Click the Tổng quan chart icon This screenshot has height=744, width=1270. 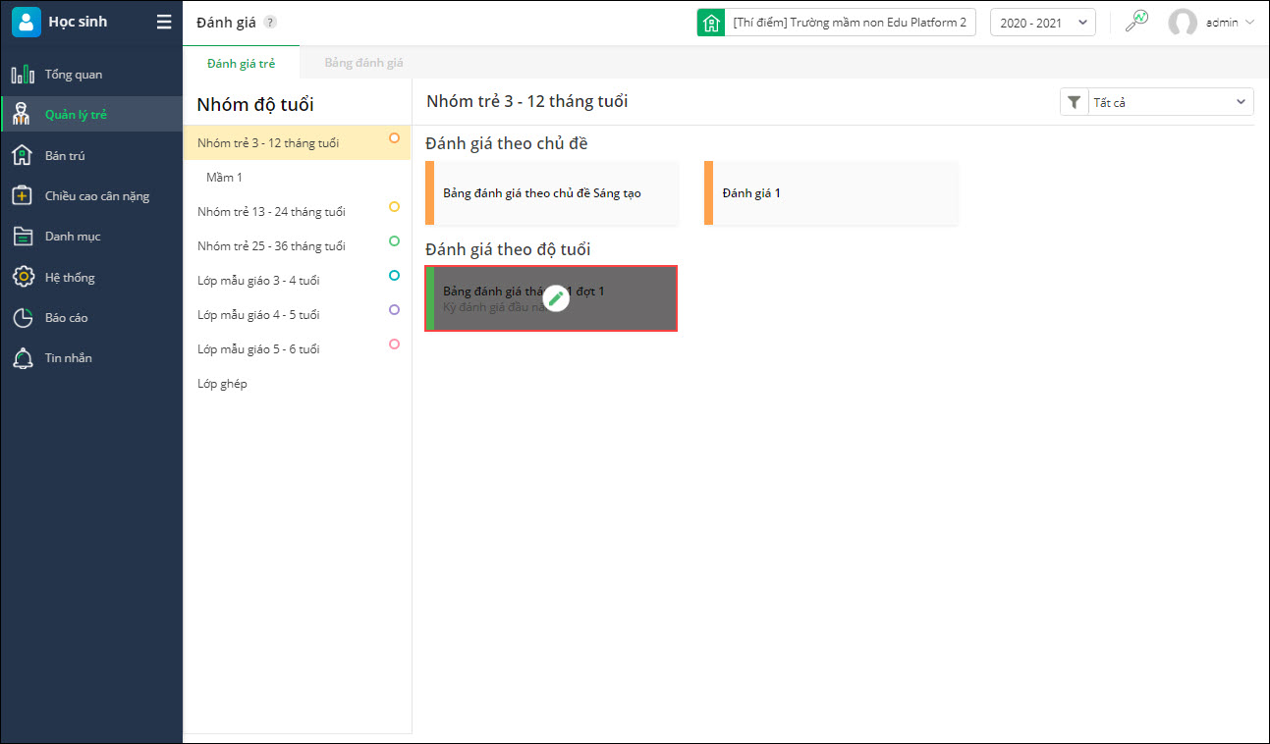coord(23,75)
